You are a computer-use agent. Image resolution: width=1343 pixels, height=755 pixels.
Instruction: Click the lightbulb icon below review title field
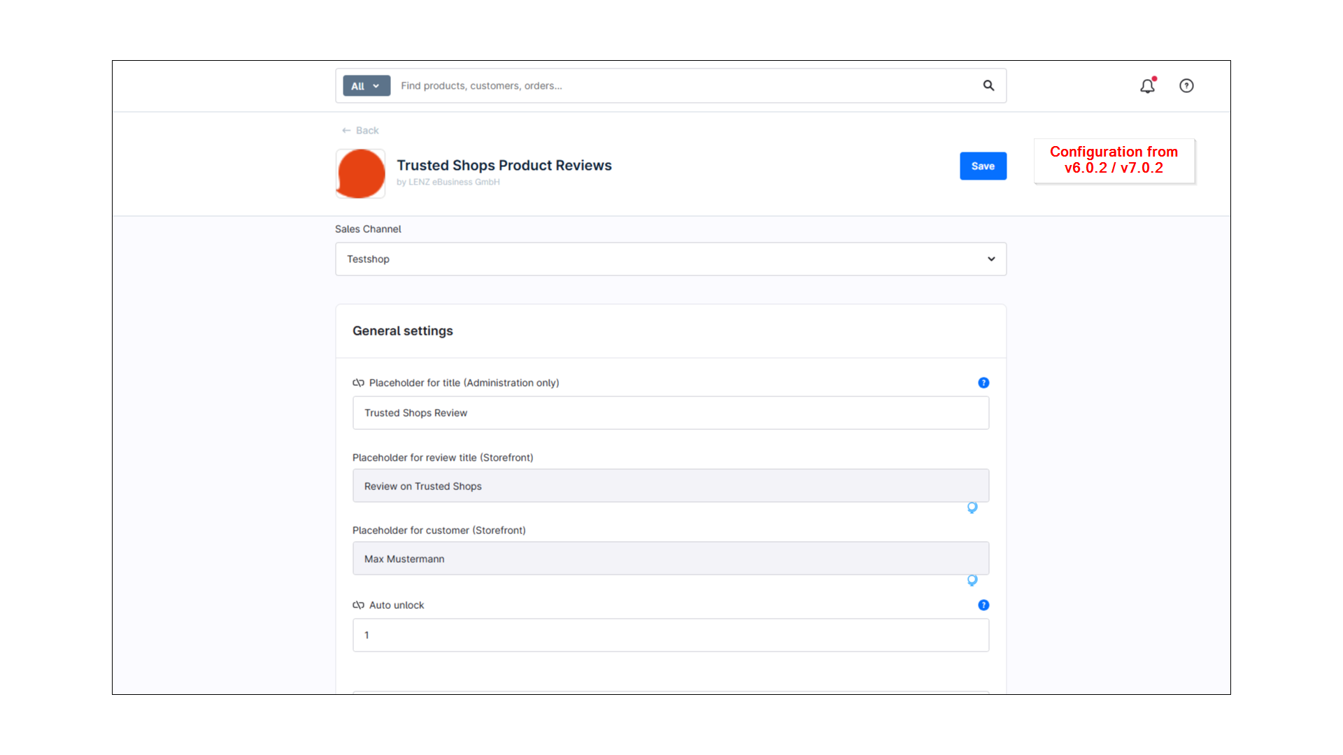pos(972,508)
